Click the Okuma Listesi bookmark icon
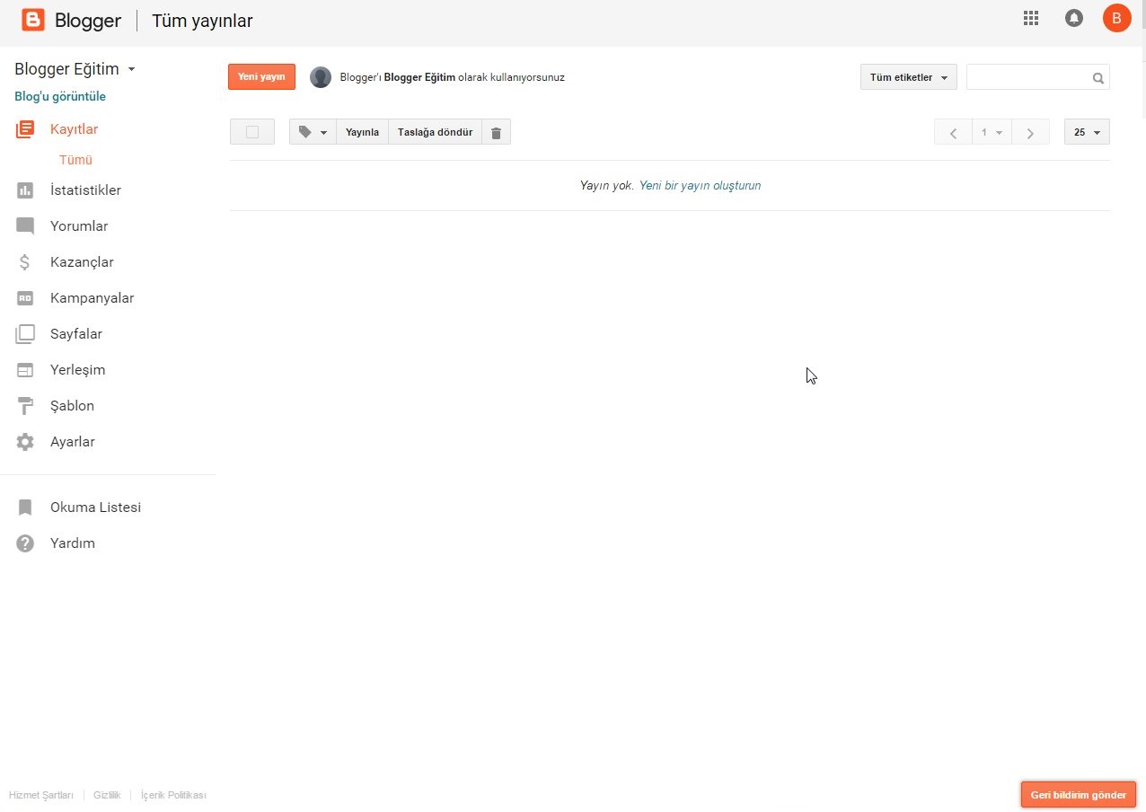1146x812 pixels. [25, 507]
